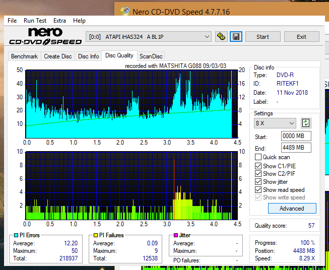
Task: Click the cyan PI Errors color swatch
Action: coord(16,235)
